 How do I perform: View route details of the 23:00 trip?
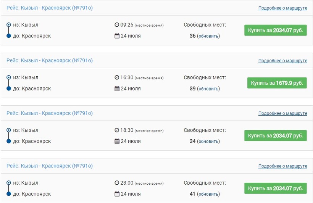pos(282,166)
